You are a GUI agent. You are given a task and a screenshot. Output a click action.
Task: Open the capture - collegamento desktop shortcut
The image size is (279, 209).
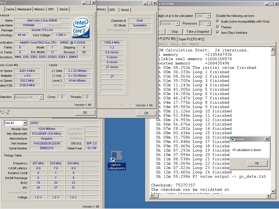click(x=117, y=160)
